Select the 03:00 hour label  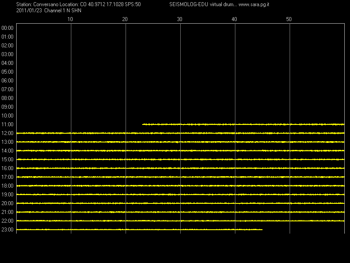coord(7,54)
